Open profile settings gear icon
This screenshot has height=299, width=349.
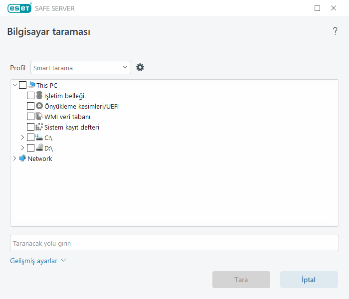pos(140,67)
